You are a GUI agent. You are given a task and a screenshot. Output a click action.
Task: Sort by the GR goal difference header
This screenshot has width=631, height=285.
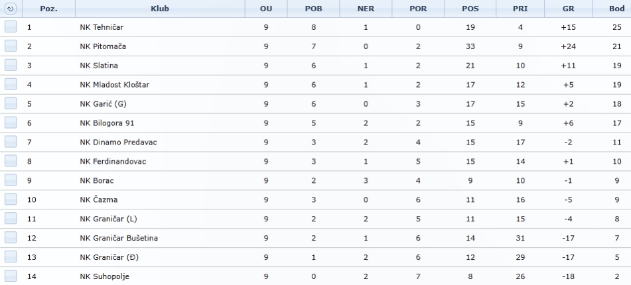[568, 9]
